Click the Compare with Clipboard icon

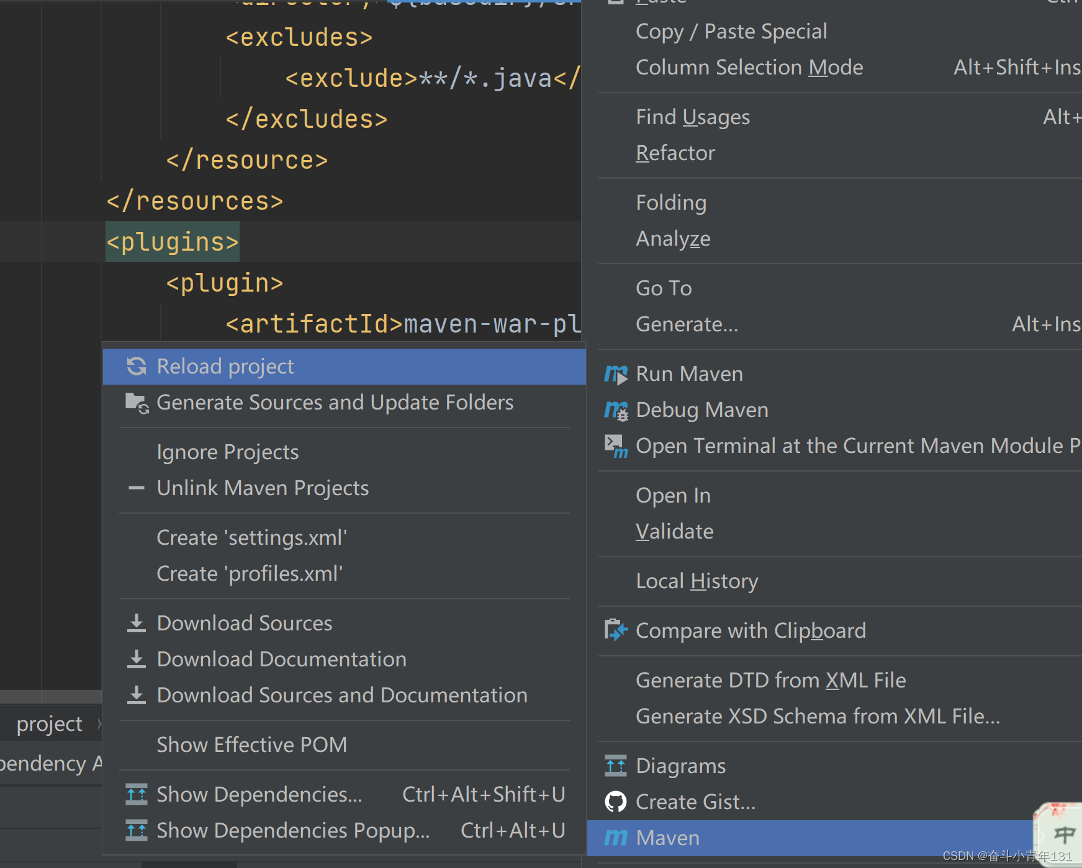(x=616, y=630)
